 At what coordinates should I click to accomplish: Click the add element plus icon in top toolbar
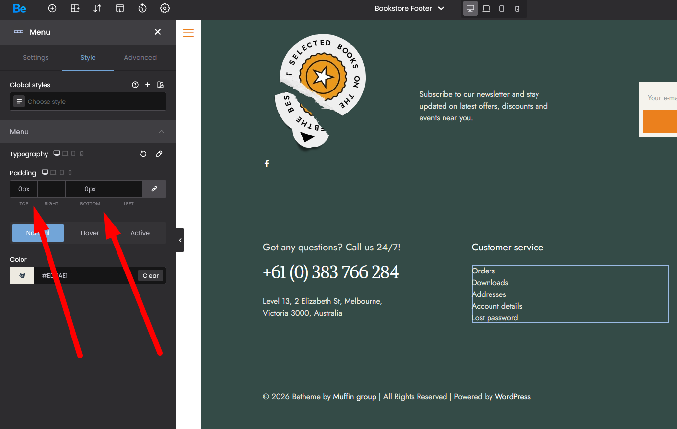(x=52, y=8)
